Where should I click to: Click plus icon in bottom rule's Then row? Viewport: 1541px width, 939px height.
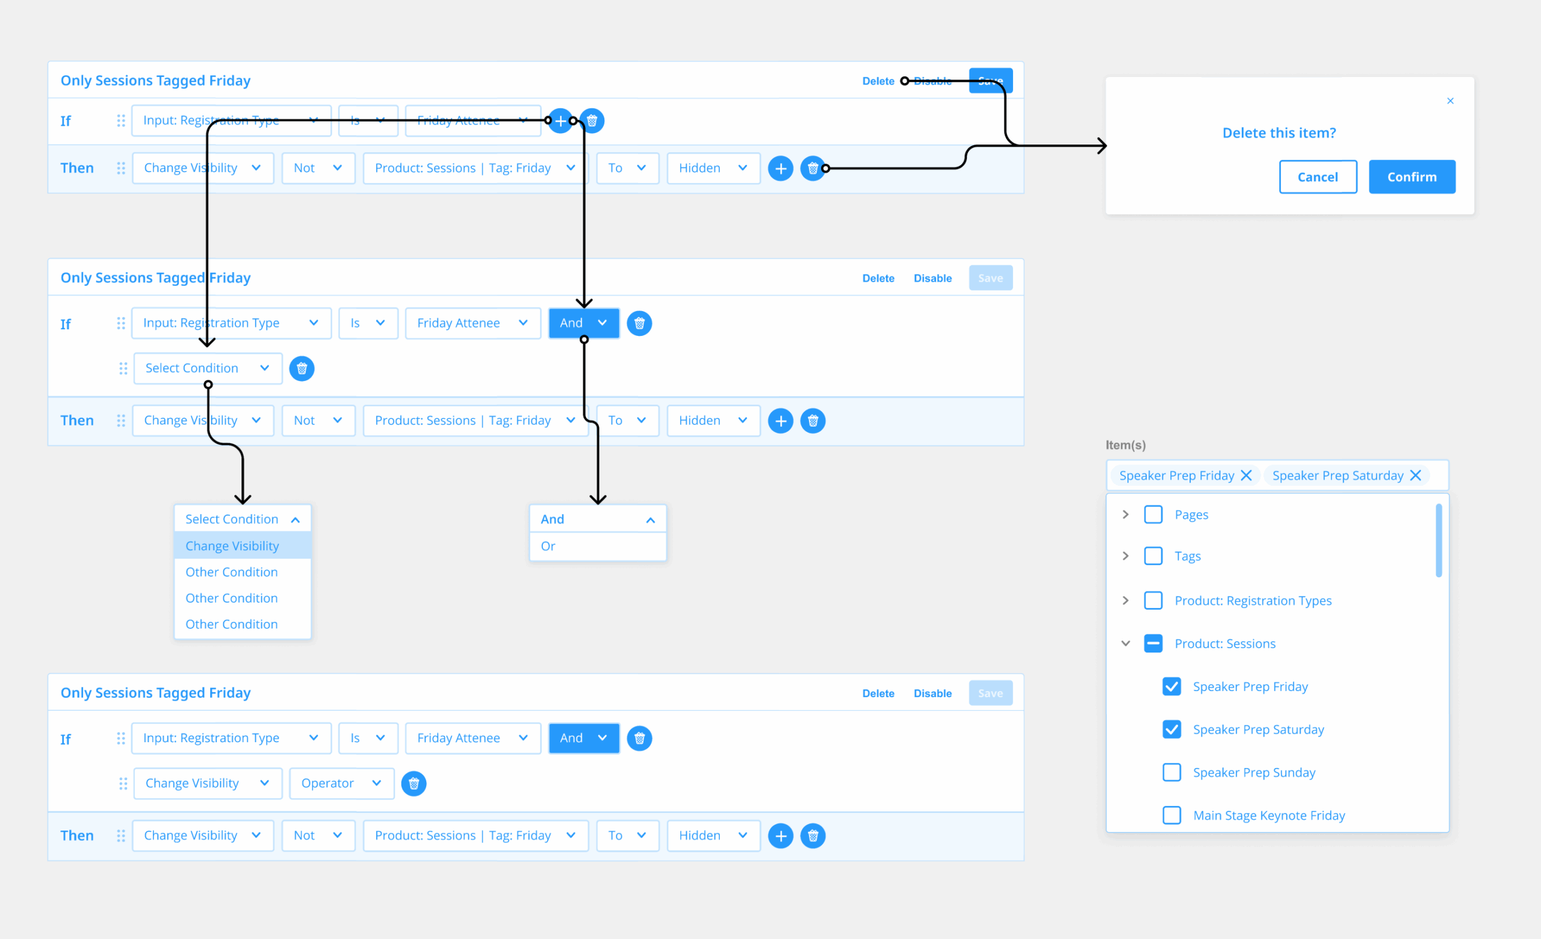781,836
